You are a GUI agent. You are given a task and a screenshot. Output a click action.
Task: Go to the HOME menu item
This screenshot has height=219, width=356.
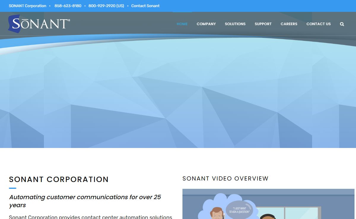(182, 24)
